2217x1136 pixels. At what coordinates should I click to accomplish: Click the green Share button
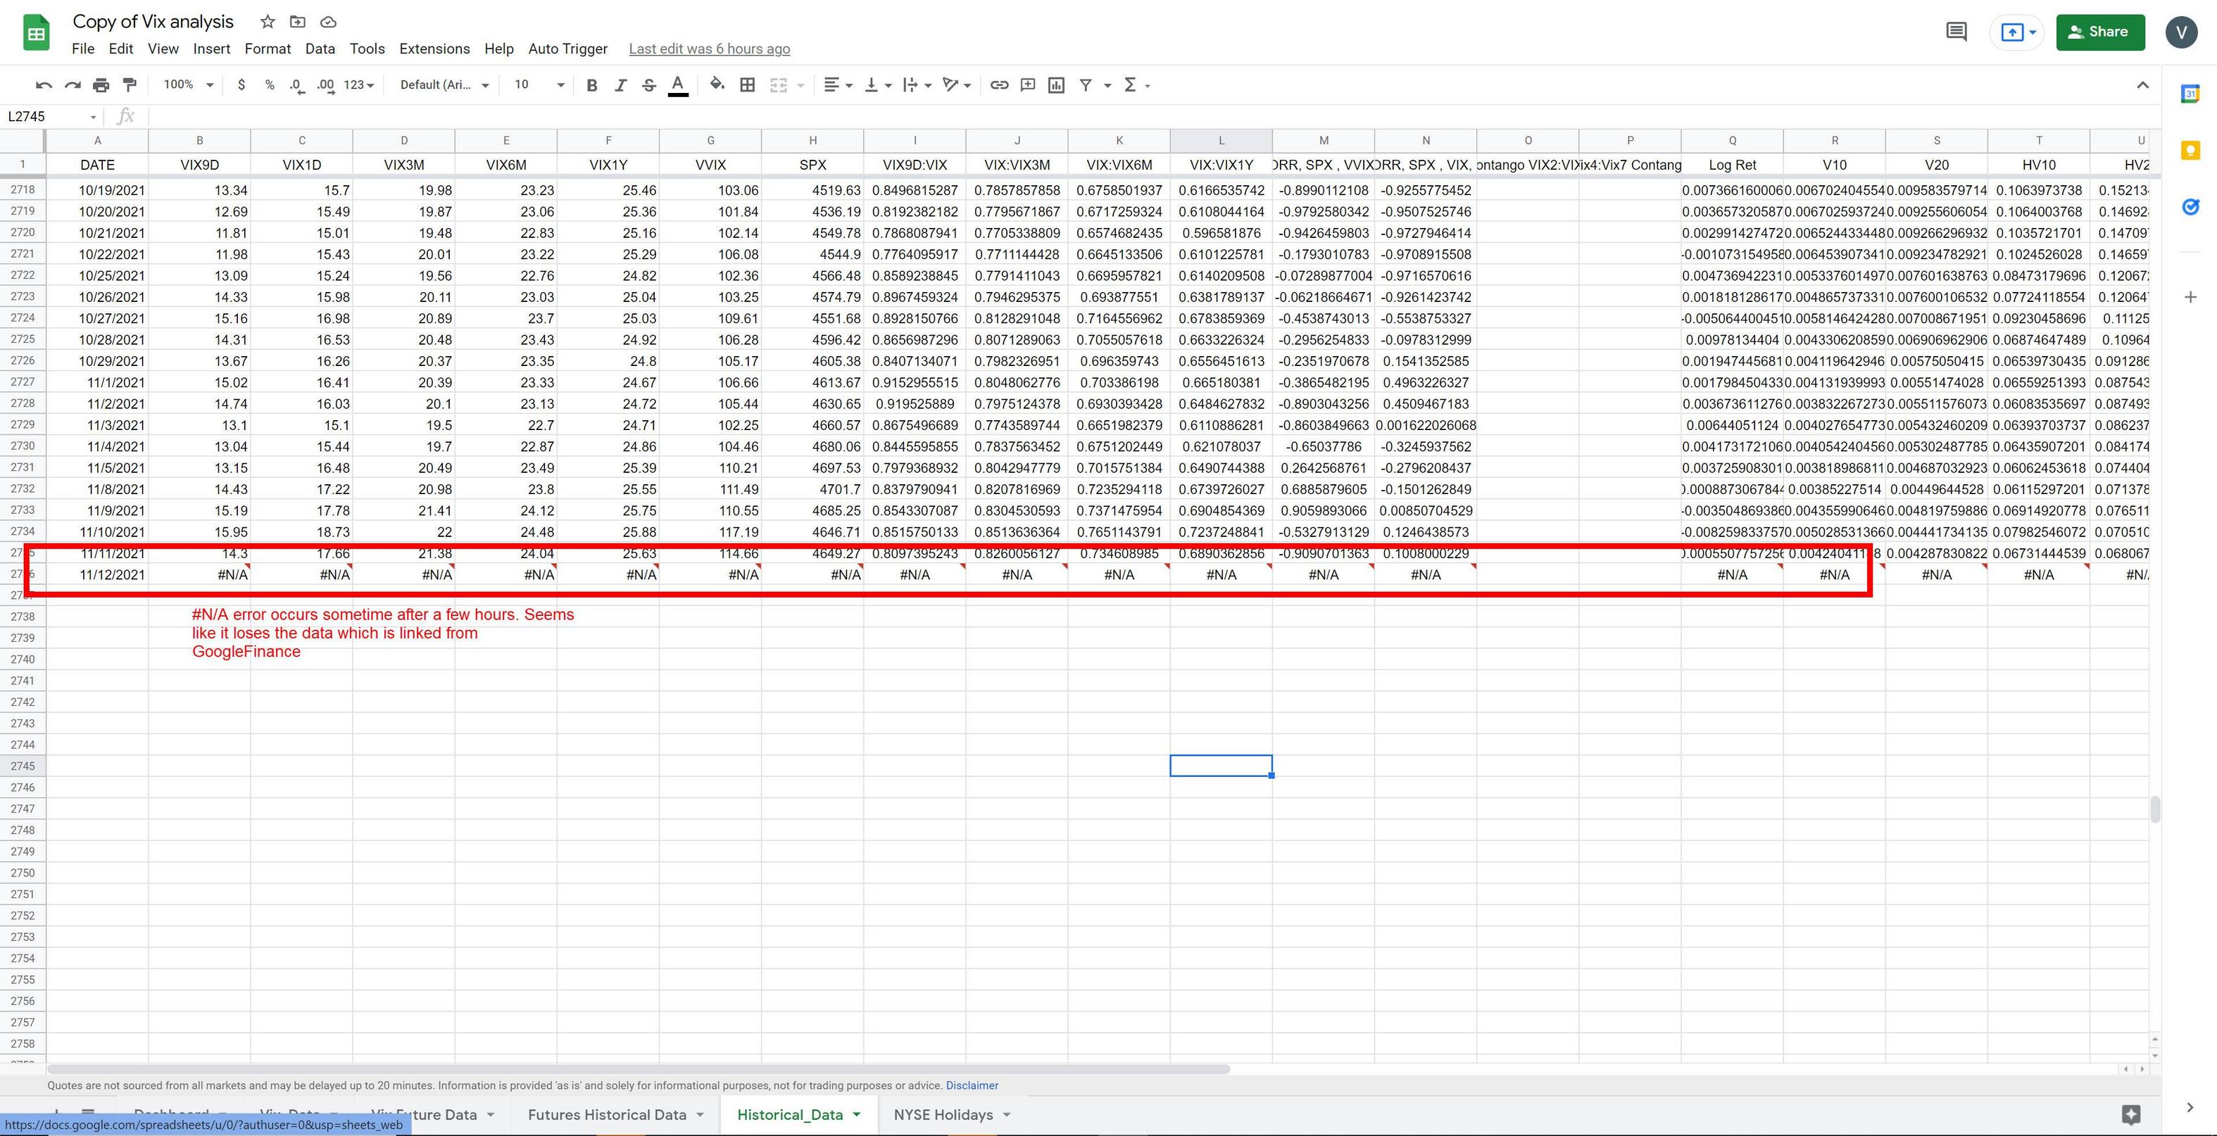(x=2100, y=32)
